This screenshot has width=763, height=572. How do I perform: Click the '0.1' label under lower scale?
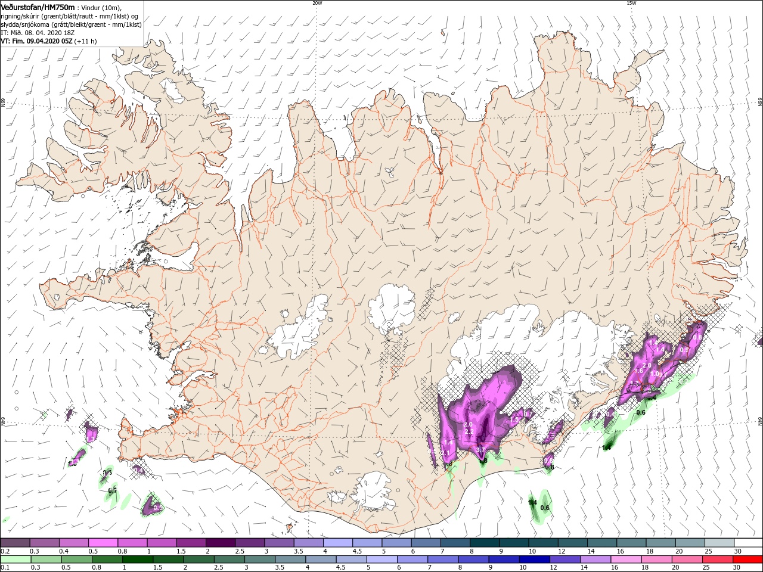tap(5, 568)
